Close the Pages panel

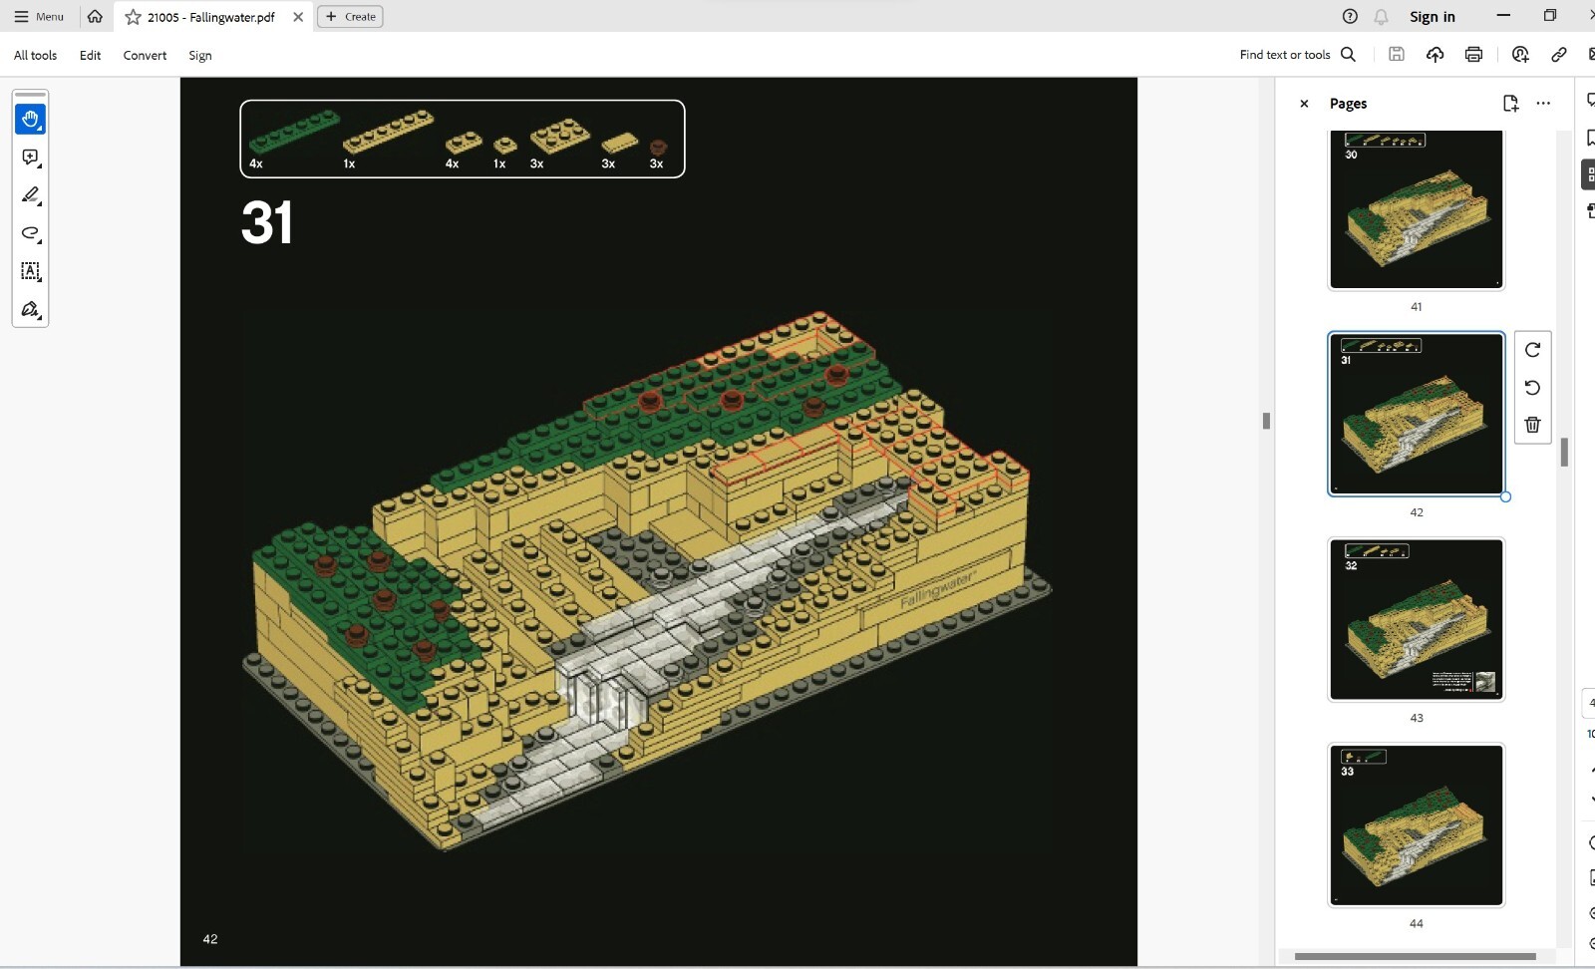click(1304, 104)
